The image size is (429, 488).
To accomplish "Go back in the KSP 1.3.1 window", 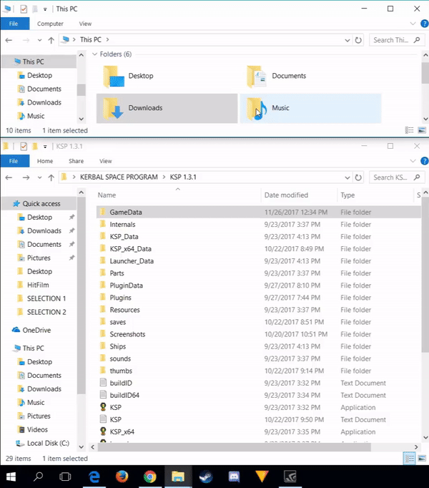I will (9, 177).
